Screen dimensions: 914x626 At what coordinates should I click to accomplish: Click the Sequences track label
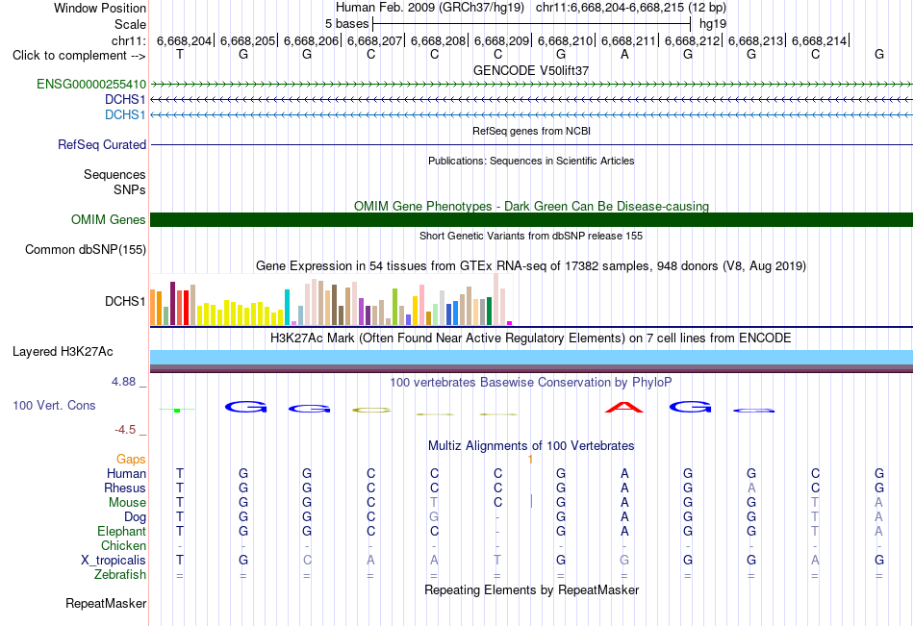coord(114,174)
